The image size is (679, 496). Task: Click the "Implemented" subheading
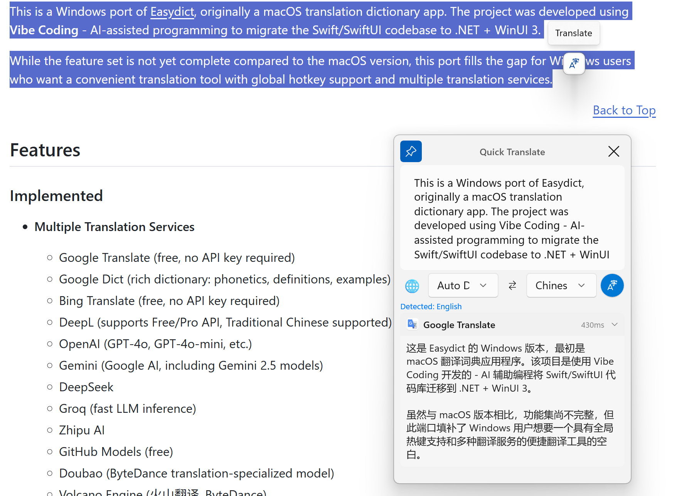56,196
